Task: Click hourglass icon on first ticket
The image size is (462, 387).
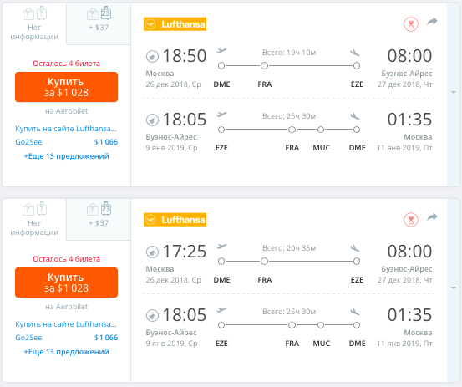Action: pyautogui.click(x=411, y=24)
